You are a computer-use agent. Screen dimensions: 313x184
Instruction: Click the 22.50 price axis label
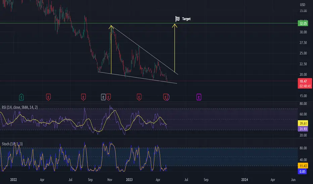(303, 64)
